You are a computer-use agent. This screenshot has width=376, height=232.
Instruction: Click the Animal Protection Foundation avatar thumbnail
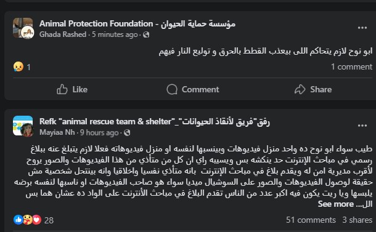23,28
